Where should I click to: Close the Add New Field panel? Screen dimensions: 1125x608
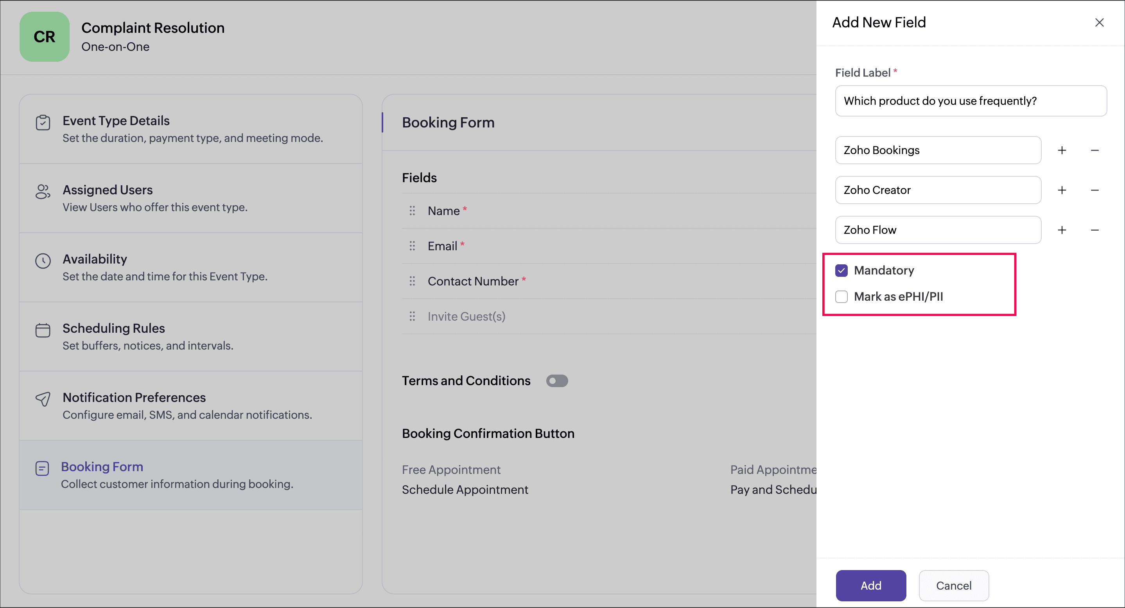1099,22
